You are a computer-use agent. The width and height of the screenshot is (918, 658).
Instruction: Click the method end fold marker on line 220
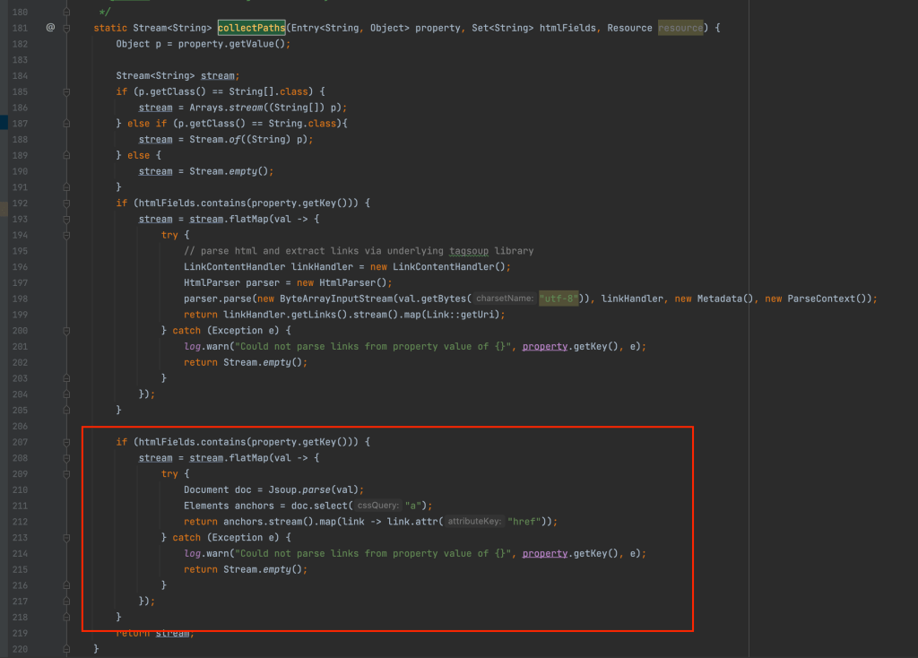click(66, 648)
